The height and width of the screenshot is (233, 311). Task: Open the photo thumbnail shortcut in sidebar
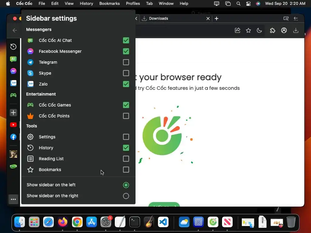click(x=13, y=154)
